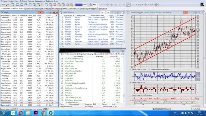Select Cimarex Energy row in Акции table
The height and width of the screenshot is (116, 206).
[x=28, y=102]
